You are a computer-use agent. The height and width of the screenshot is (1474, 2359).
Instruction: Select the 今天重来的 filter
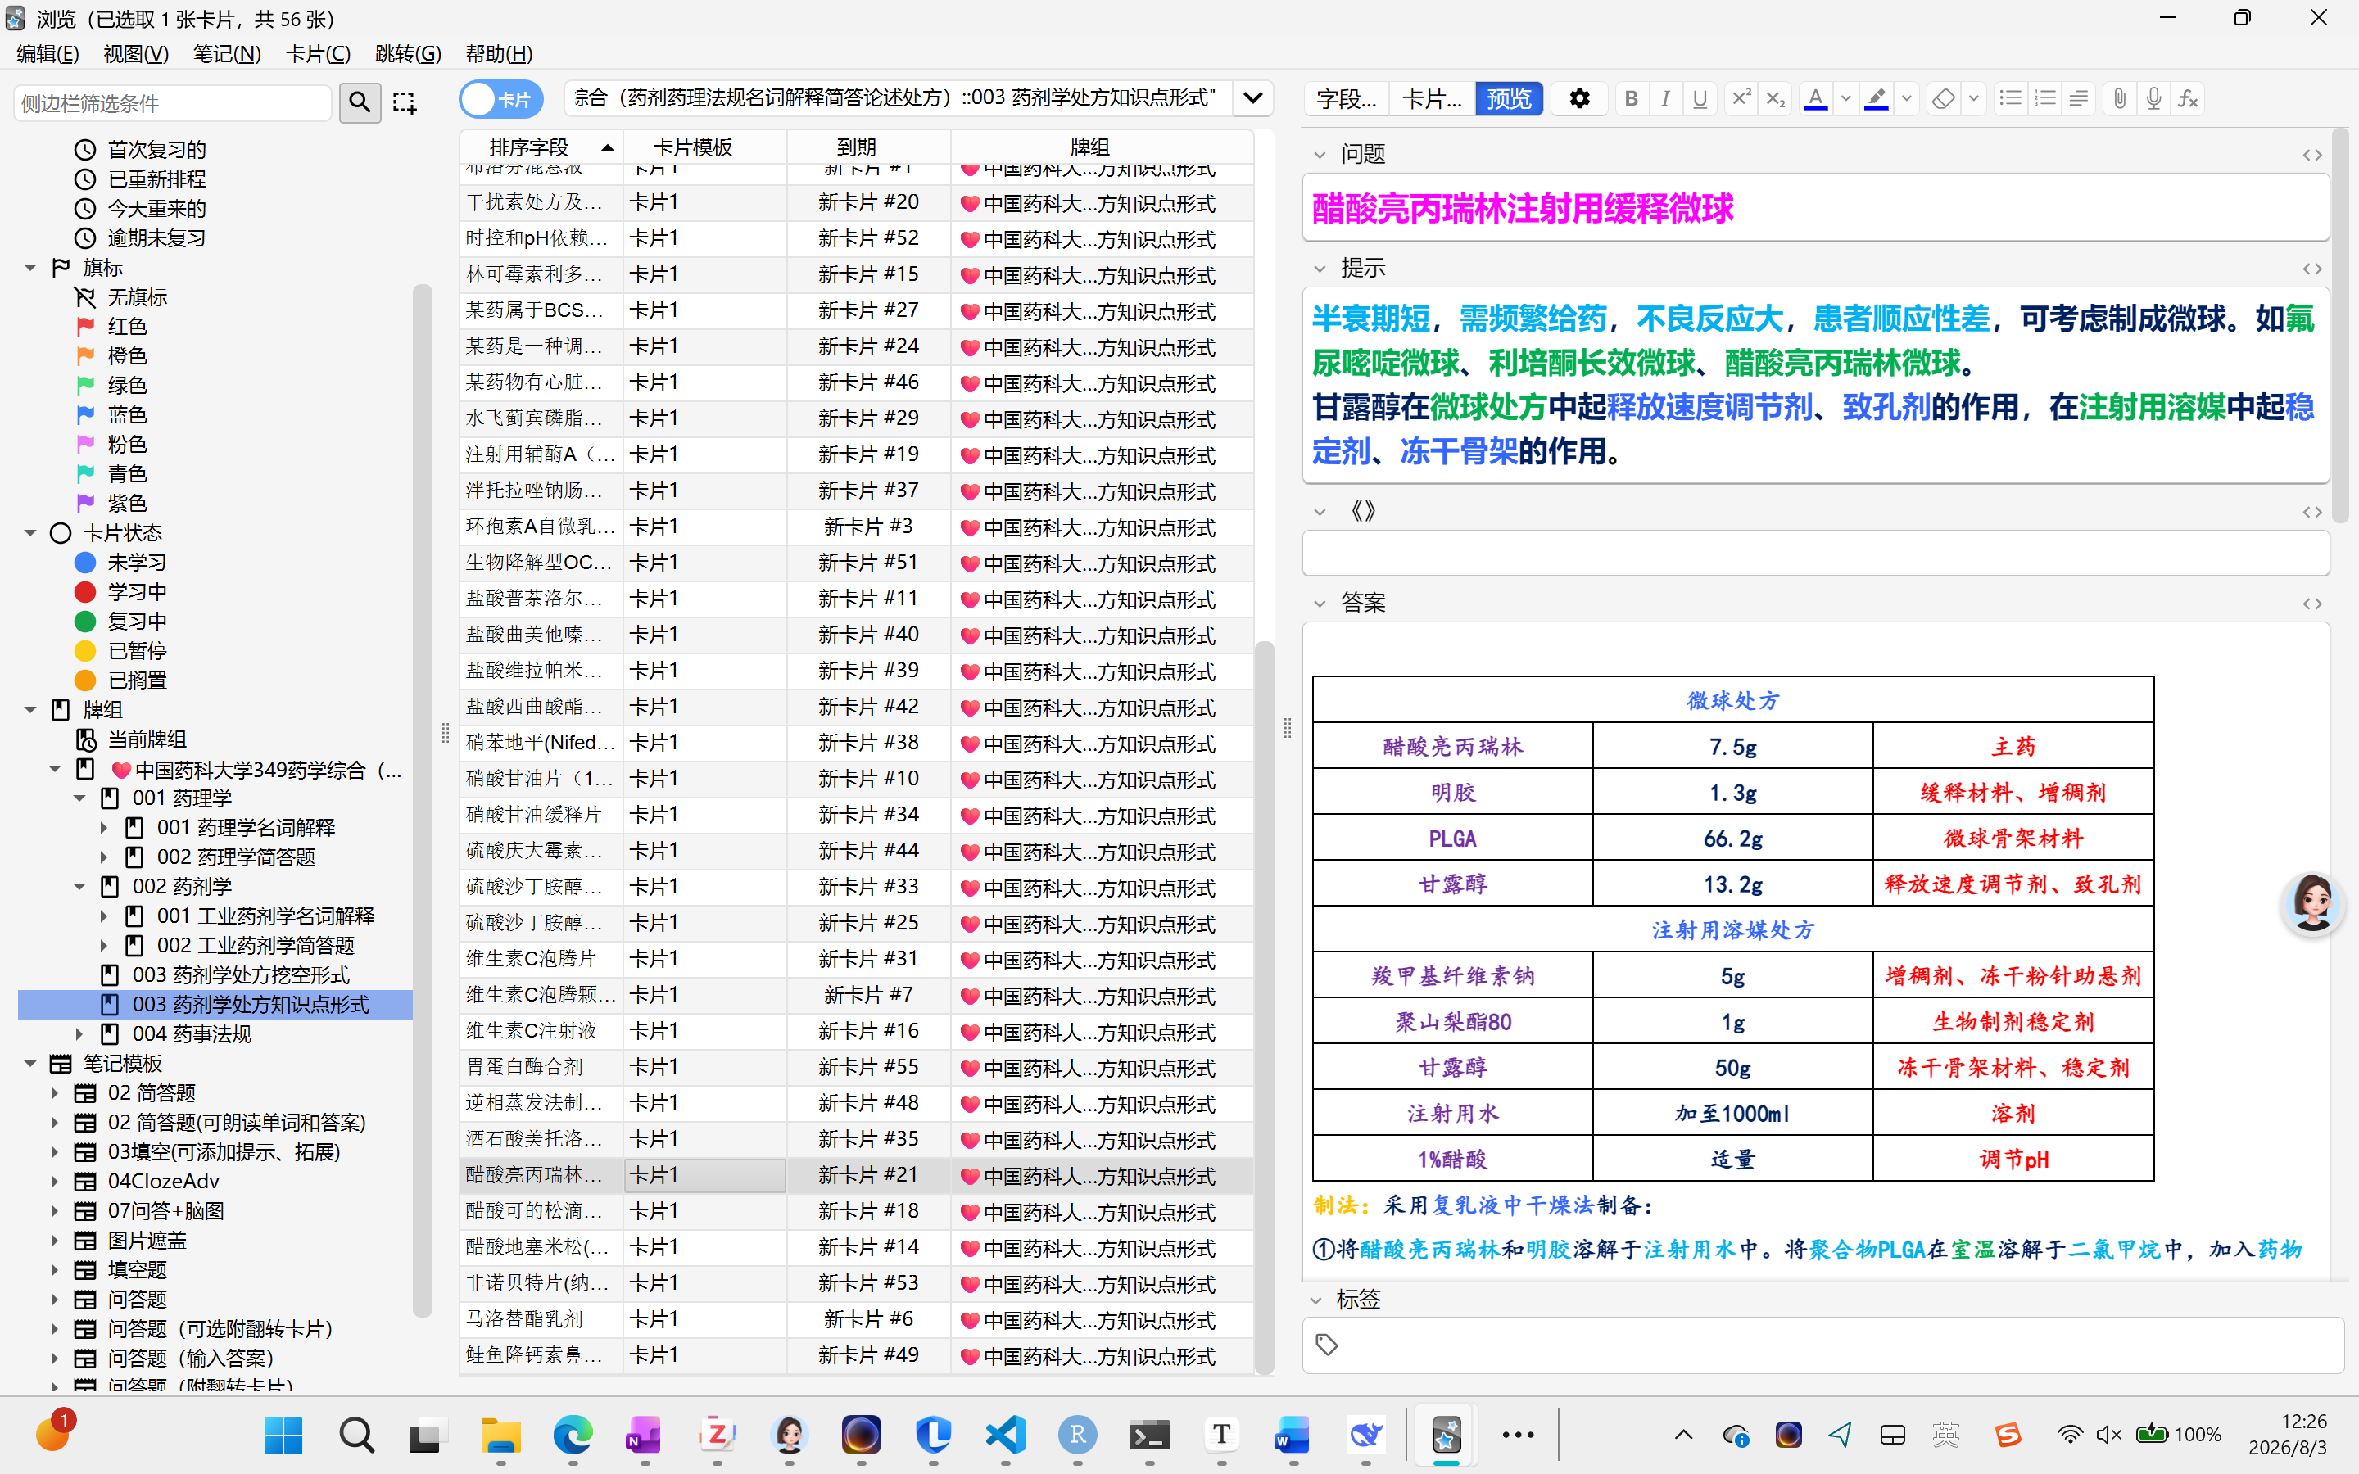[x=156, y=209]
